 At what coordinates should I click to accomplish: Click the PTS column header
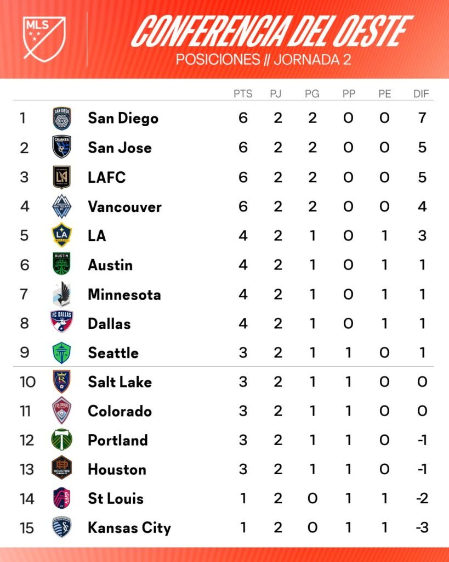pos(243,94)
